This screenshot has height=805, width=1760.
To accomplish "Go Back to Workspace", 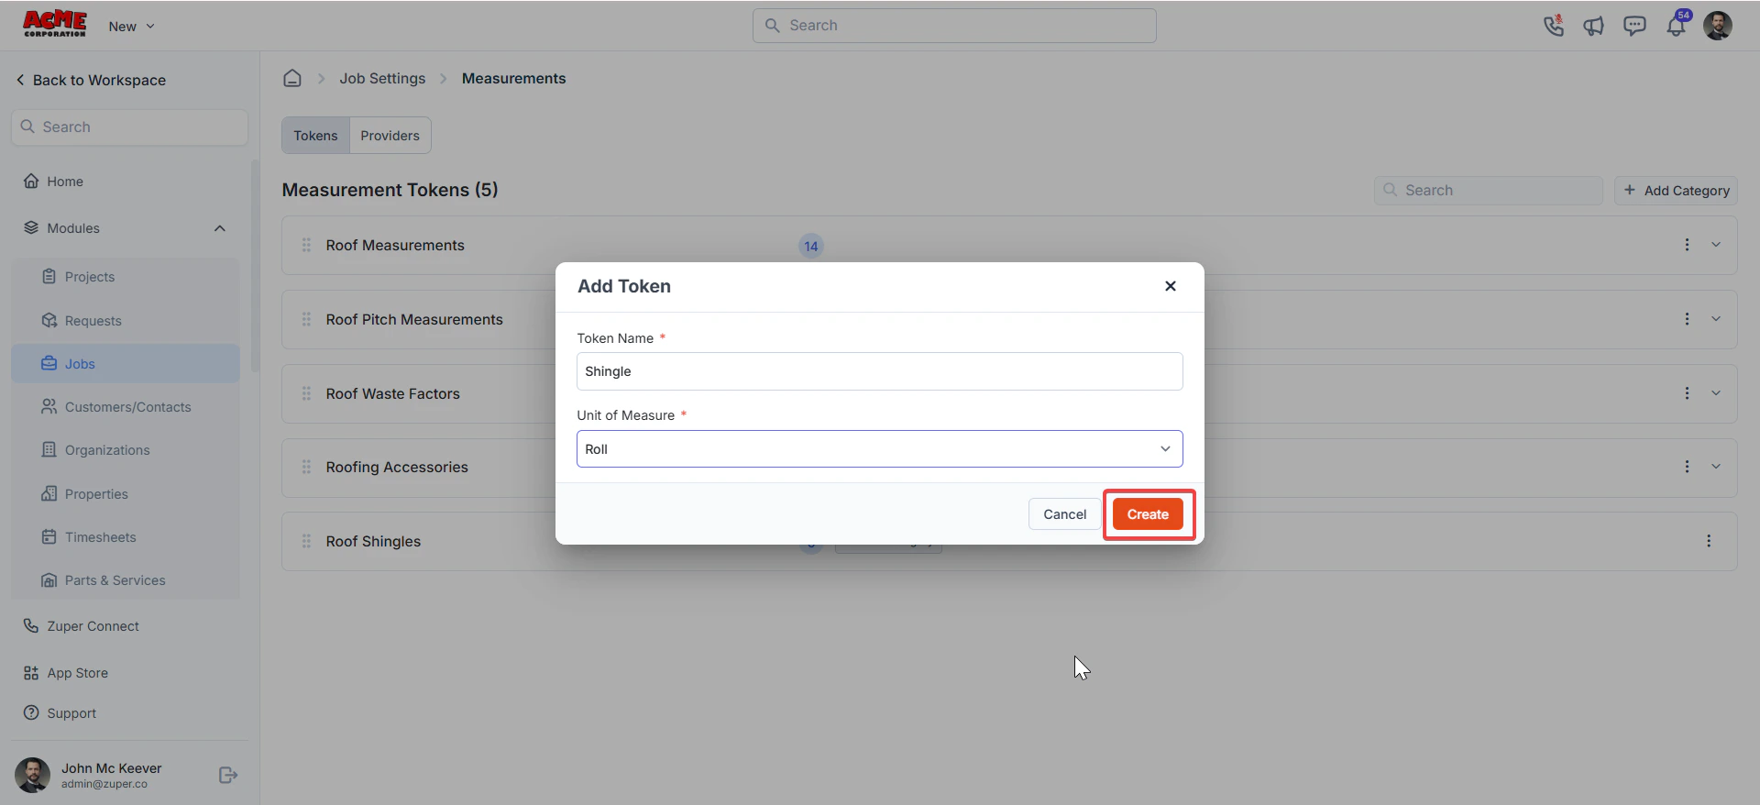I will [91, 80].
